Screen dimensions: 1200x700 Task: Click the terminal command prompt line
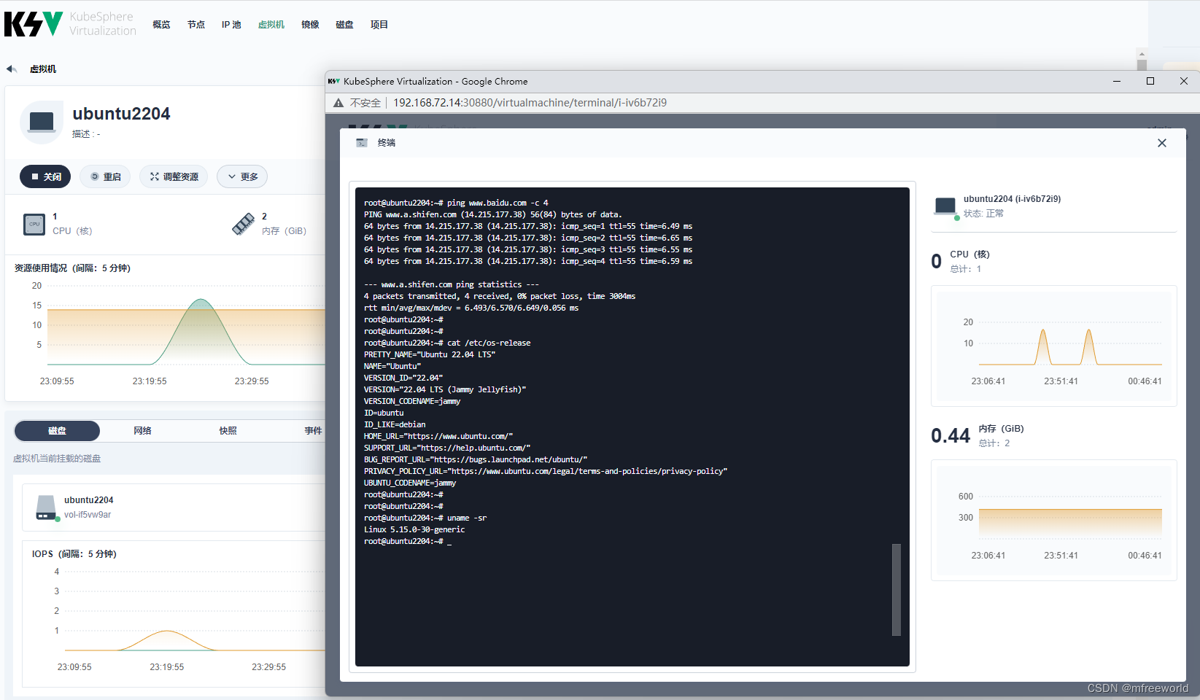(408, 541)
